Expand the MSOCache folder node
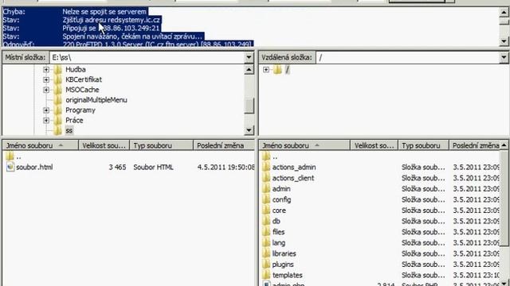This screenshot has height=286, width=510. [x=46, y=90]
